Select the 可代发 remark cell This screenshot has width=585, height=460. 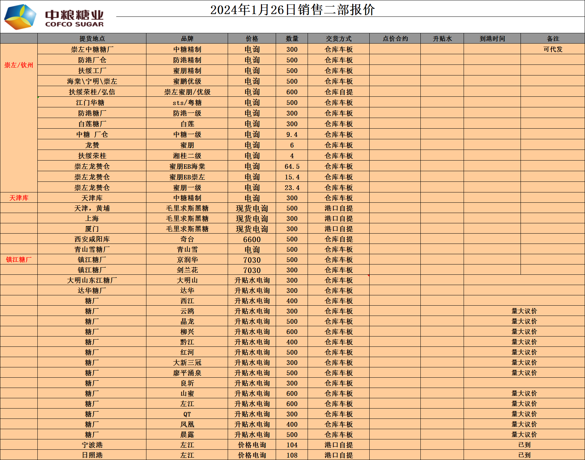point(553,49)
